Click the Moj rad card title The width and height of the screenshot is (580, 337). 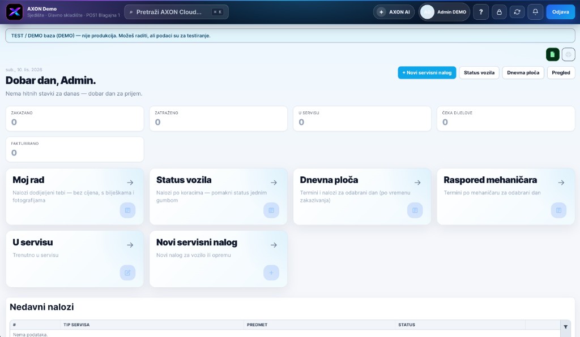(28, 180)
